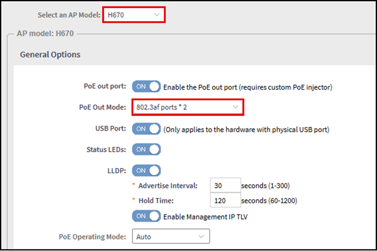Click 'Only applies to the hardware' note

pyautogui.click(x=246, y=130)
